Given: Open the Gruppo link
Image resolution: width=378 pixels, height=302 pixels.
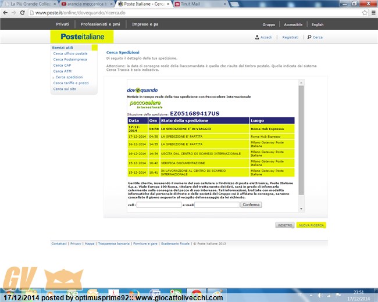Looking at the screenshot, I should (x=269, y=24).
